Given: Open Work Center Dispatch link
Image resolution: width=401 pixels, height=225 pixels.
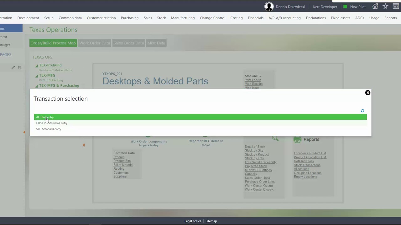Looking at the screenshot, I should (260, 189).
